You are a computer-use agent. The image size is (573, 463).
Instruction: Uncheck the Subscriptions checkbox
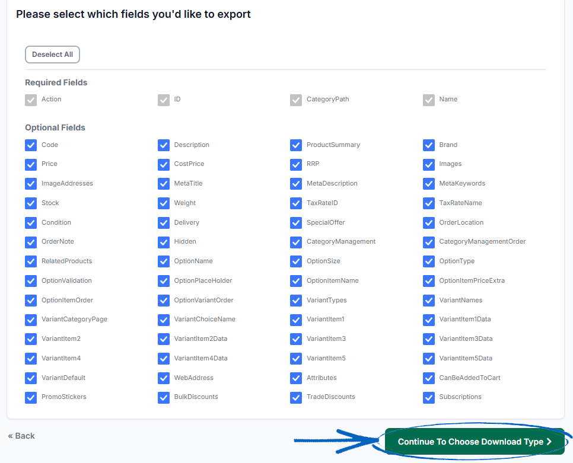(x=429, y=398)
